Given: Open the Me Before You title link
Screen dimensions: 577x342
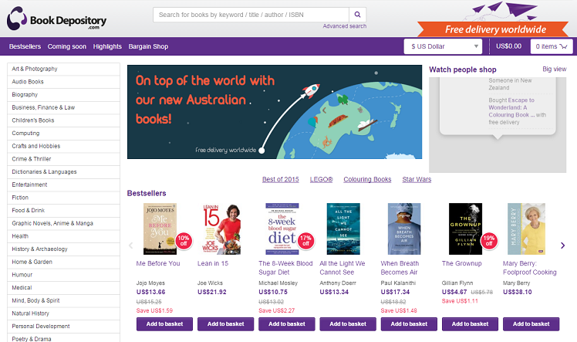Looking at the screenshot, I should pyautogui.click(x=158, y=263).
